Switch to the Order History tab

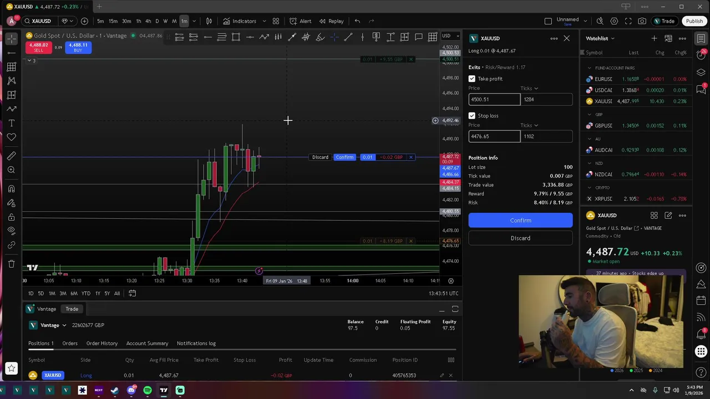click(102, 344)
